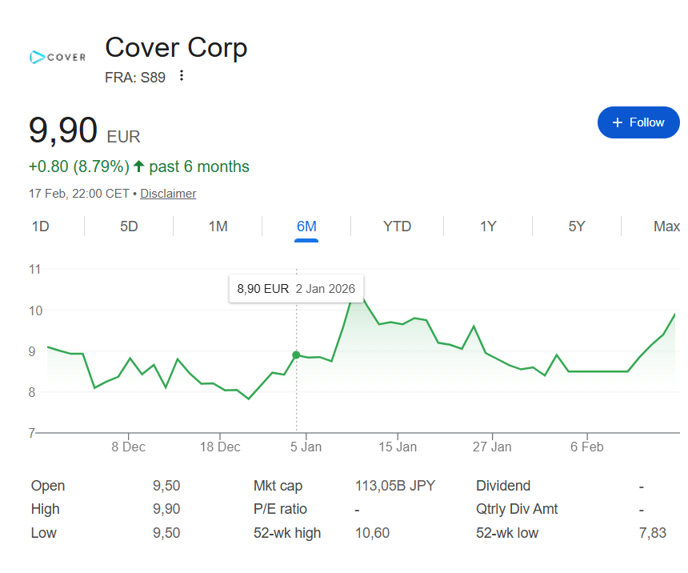The height and width of the screenshot is (573, 688).
Task: Click the +0.80 (8.79%) change text
Action: pos(79,166)
